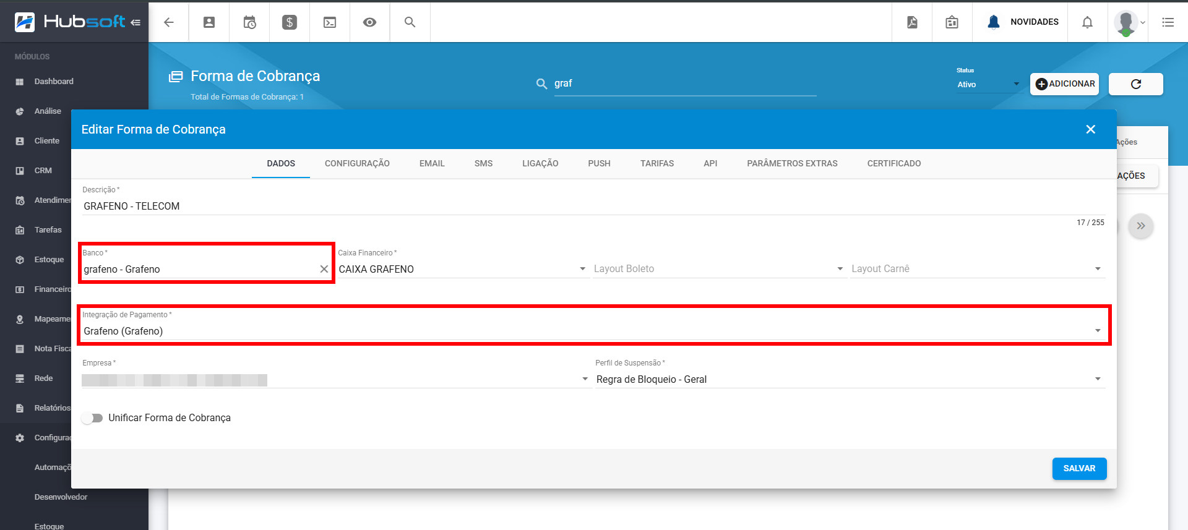Click the SALVAR button
The height and width of the screenshot is (530, 1188).
pos(1079,469)
